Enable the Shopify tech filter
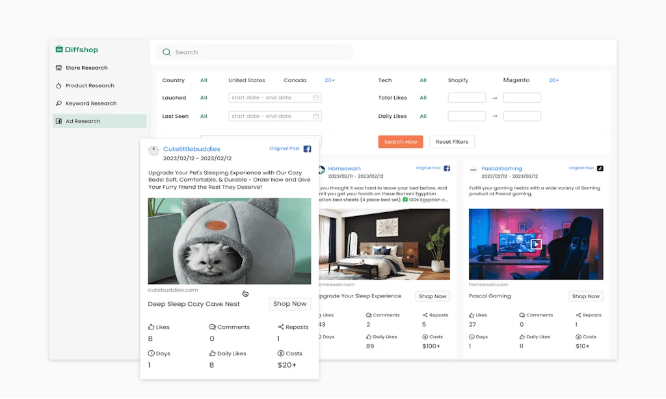 [x=458, y=80]
